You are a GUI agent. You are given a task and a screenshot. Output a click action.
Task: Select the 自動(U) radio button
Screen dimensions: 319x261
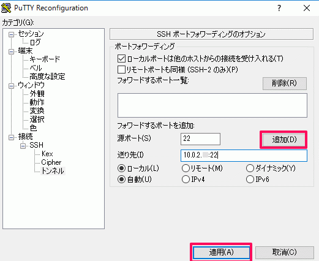click(121, 180)
